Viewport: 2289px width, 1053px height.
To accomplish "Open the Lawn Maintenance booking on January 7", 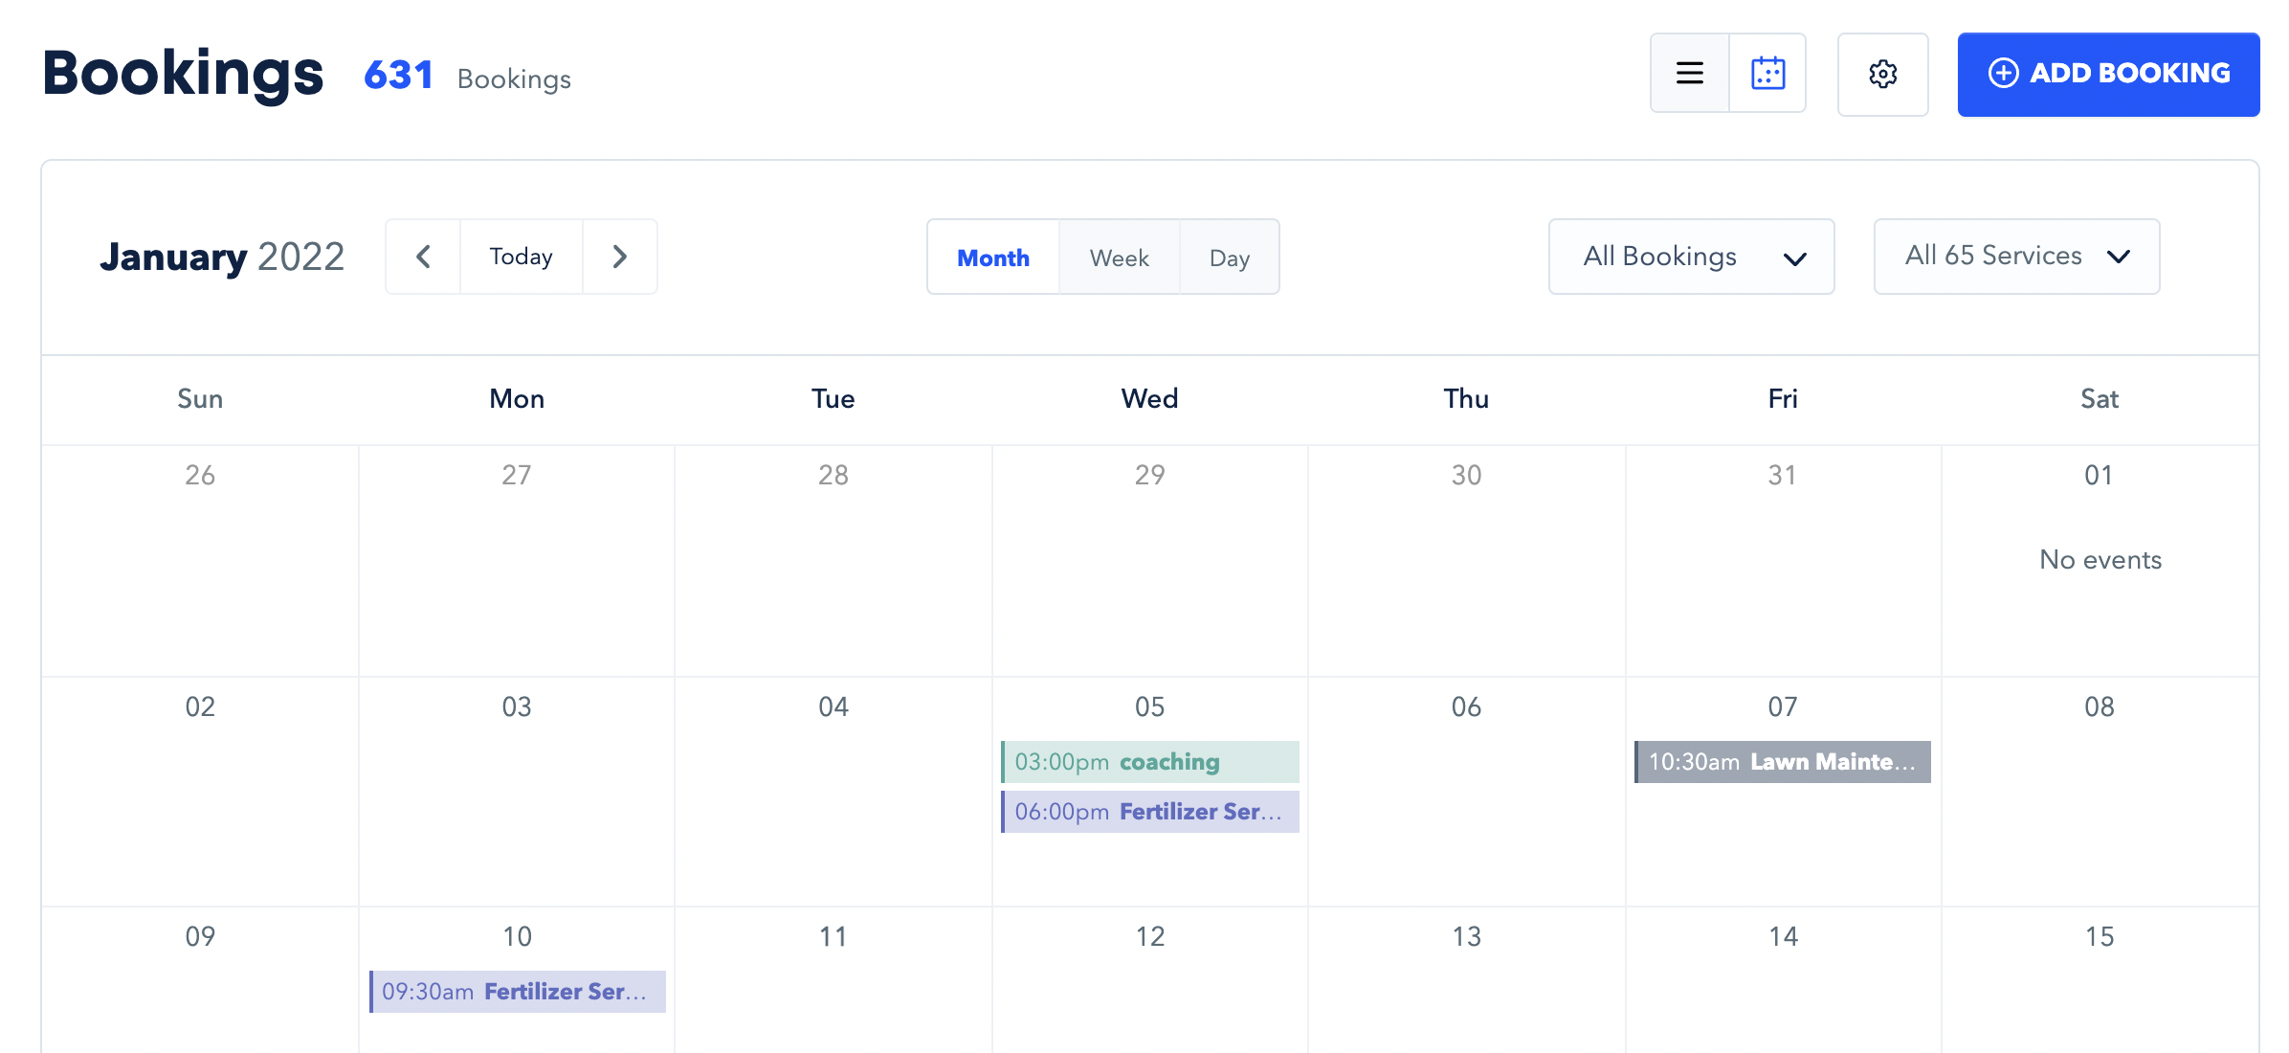I will pyautogui.click(x=1782, y=762).
